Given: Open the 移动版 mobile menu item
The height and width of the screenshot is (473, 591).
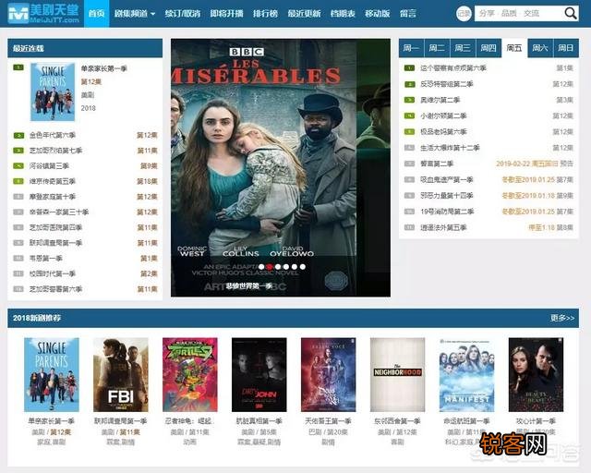Looking at the screenshot, I should [378, 14].
